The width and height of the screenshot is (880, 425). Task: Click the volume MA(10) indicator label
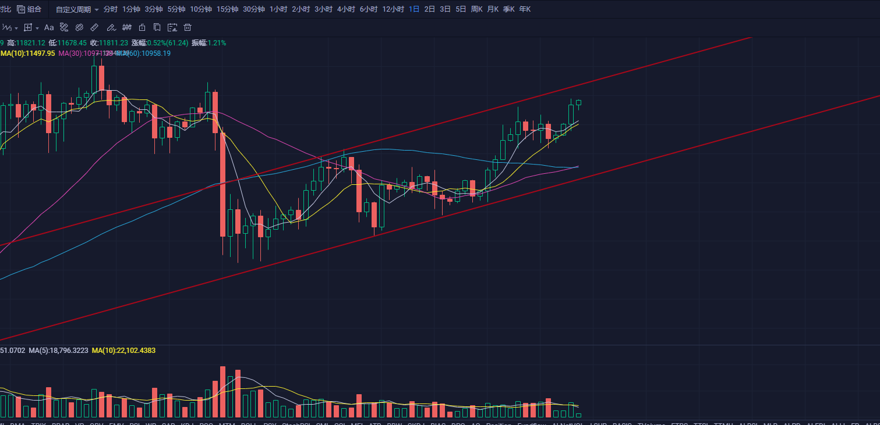tap(123, 351)
